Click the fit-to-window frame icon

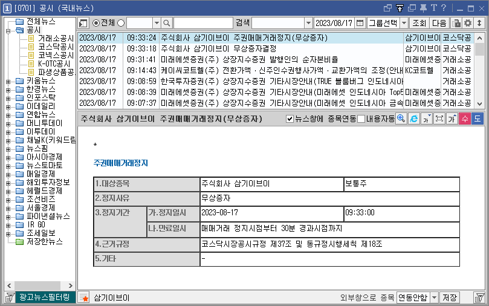[x=439, y=119]
